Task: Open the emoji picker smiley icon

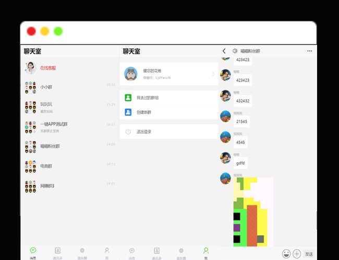Action: pyautogui.click(x=286, y=254)
